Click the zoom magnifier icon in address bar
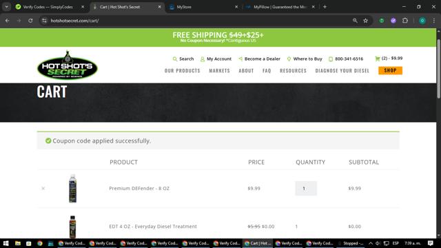The image size is (441, 248). [x=355, y=21]
